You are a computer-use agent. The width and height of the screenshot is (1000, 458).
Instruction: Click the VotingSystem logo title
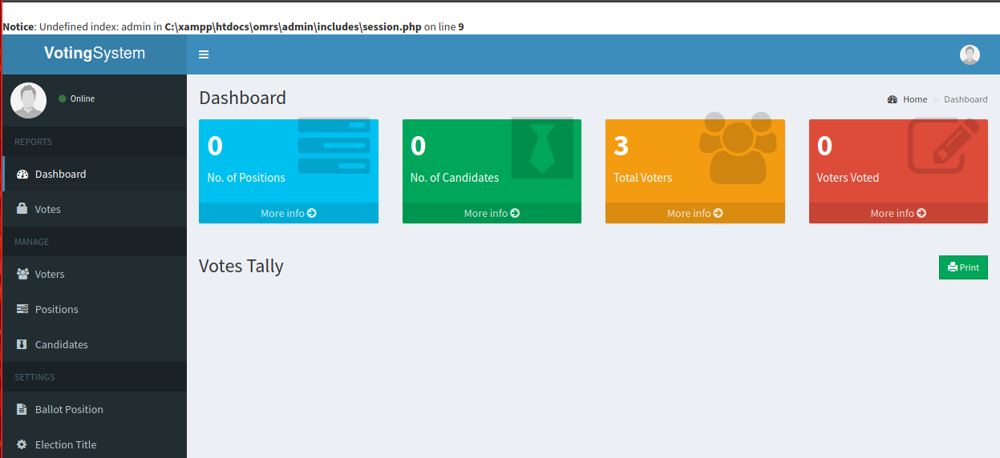click(x=95, y=54)
